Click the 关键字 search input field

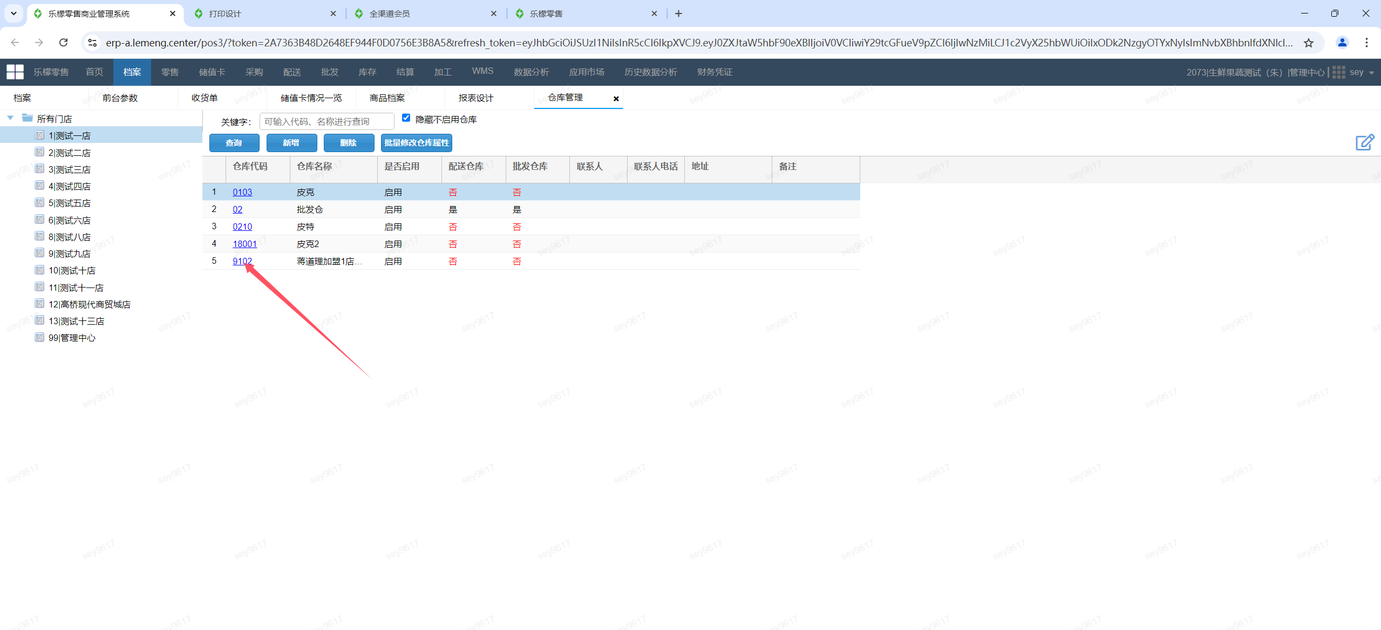[326, 121]
